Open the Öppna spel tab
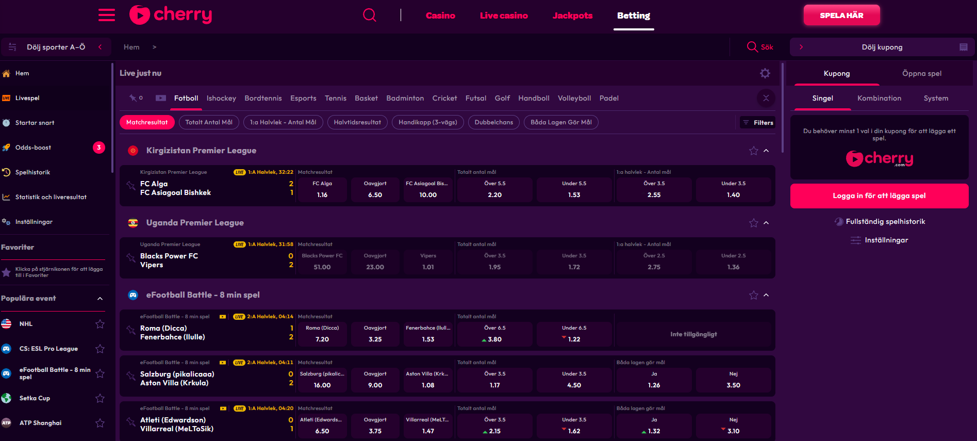Viewport: 977px width, 441px height. pos(922,73)
